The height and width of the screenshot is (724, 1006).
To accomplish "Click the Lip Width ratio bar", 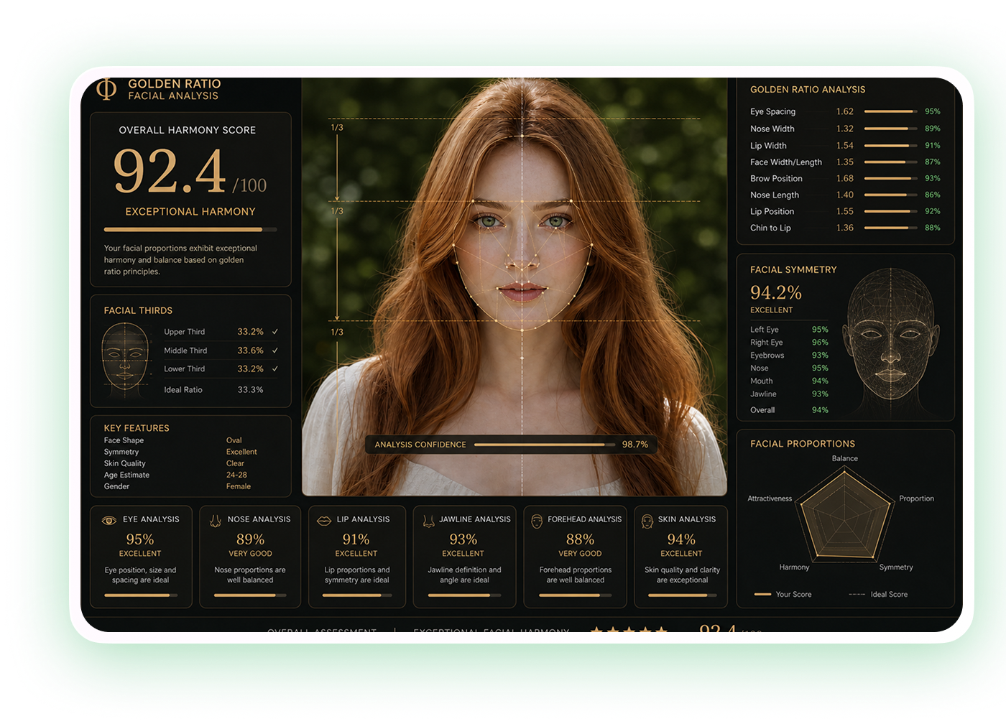I will click(891, 145).
